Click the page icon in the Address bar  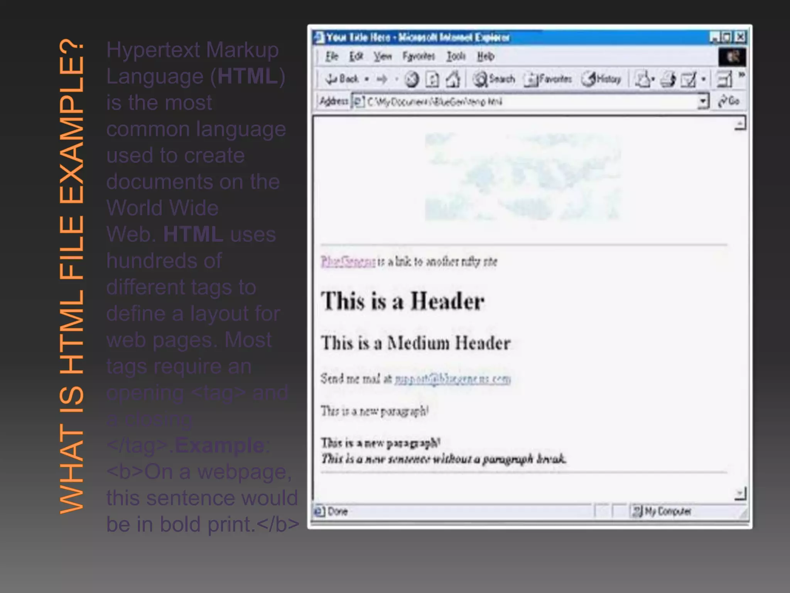[x=359, y=102]
